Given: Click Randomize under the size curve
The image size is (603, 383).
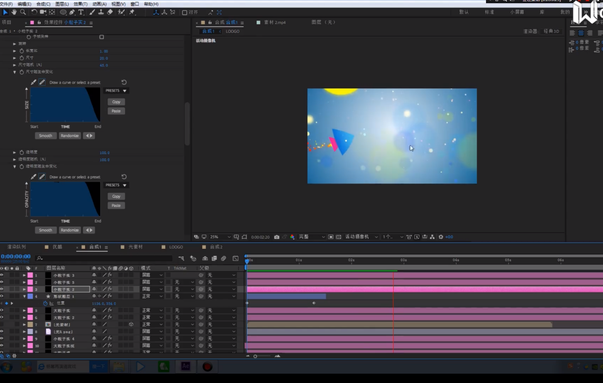Looking at the screenshot, I should [70, 136].
